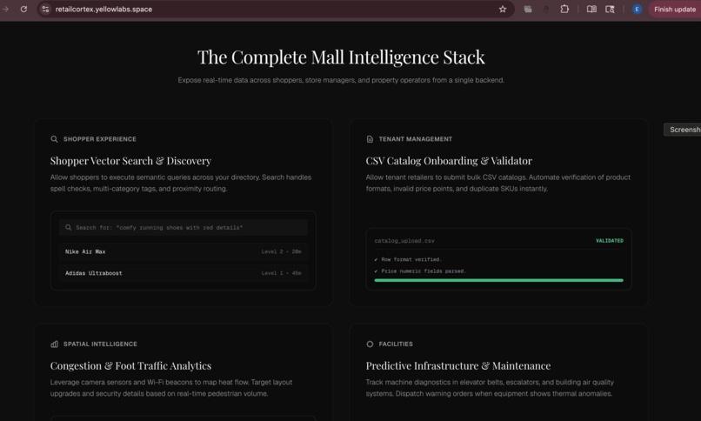701x421 pixels.
Task: Open reading mode side panel
Action: click(x=591, y=9)
